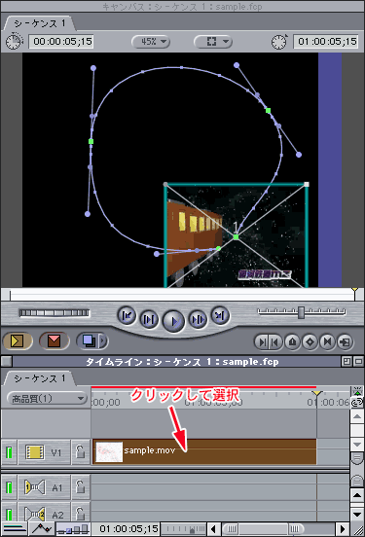
Task: Click the Go to Previous Edit button
Action: (x=127, y=316)
